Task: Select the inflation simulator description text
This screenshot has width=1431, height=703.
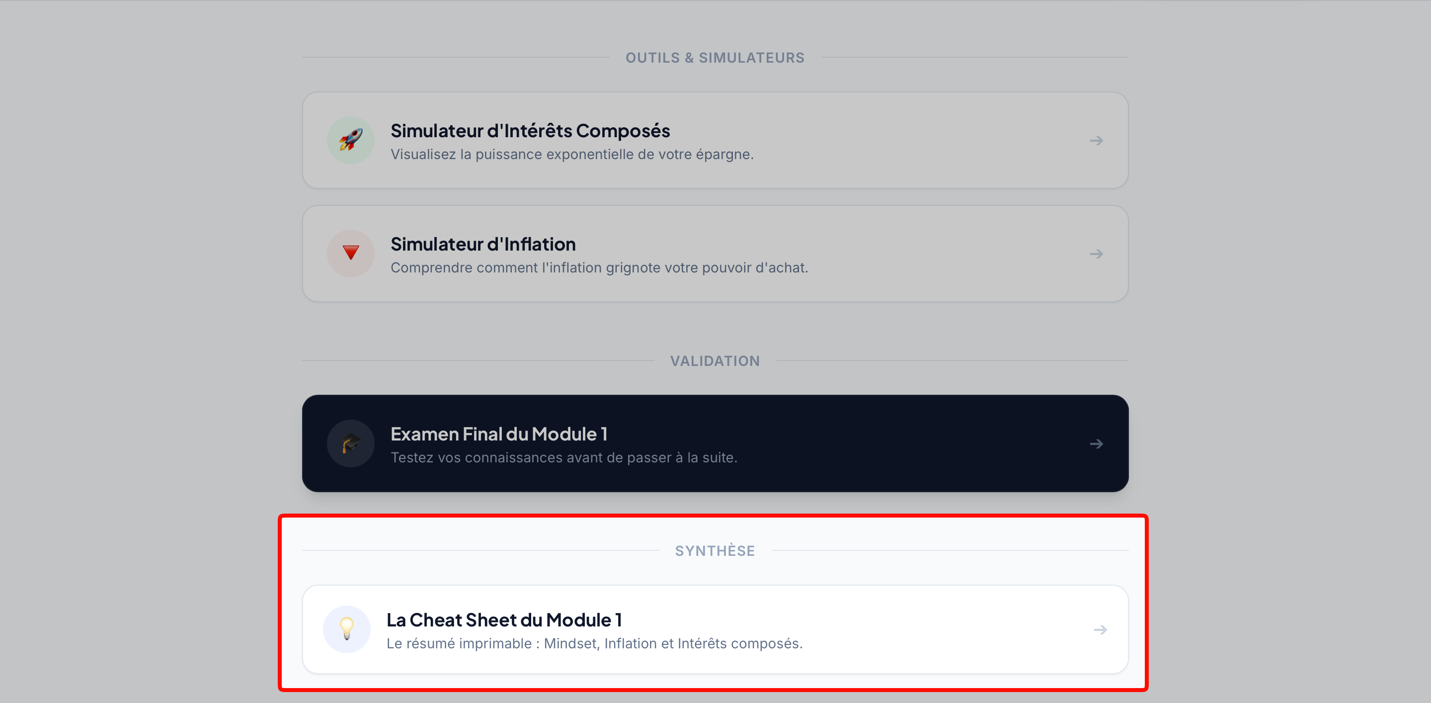Action: (x=599, y=267)
